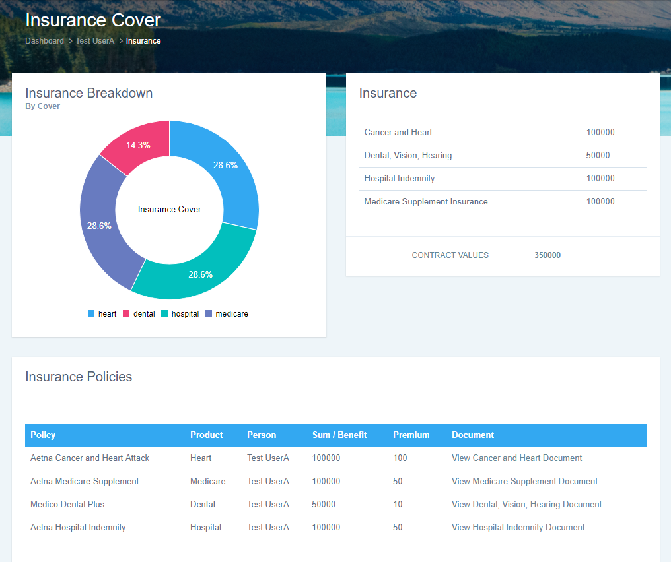Click the 350000 contract value total
This screenshot has height=562, width=671.
click(x=547, y=255)
